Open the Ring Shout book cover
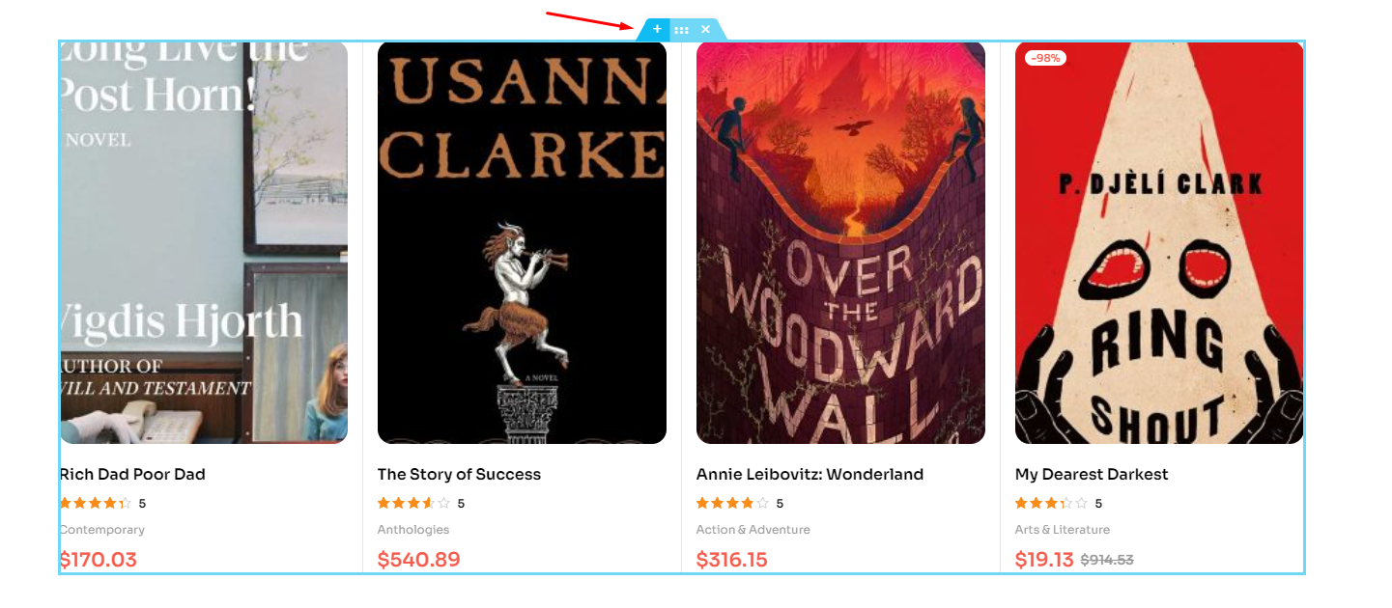 pyautogui.click(x=1159, y=242)
